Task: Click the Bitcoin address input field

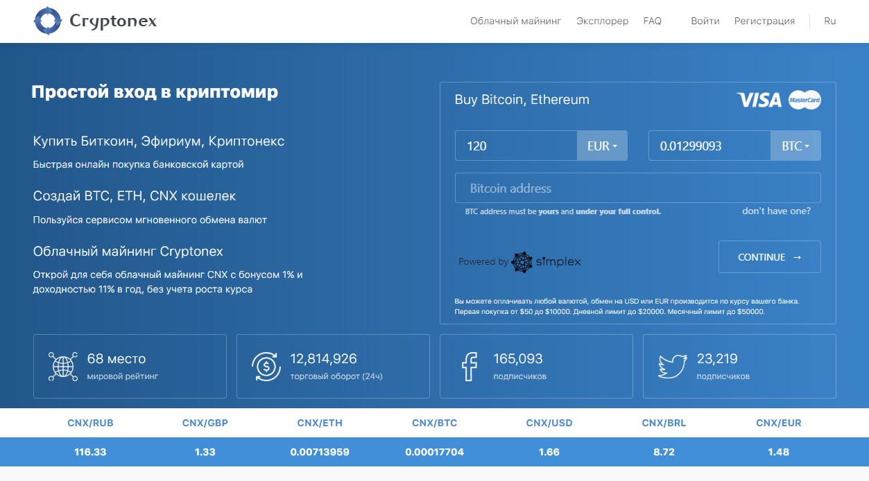Action: click(x=638, y=188)
